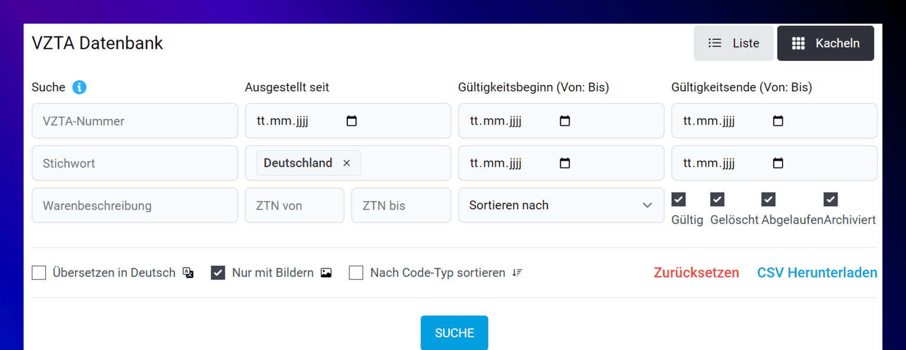The image size is (906, 350).
Task: Open the Gültigkeitsbeginn Bis calendar icon
Action: pyautogui.click(x=565, y=163)
